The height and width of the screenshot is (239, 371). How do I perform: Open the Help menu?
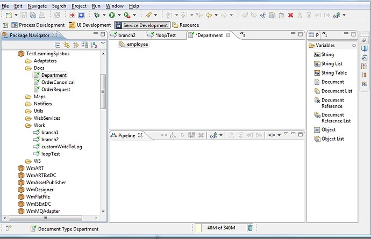[134, 6]
